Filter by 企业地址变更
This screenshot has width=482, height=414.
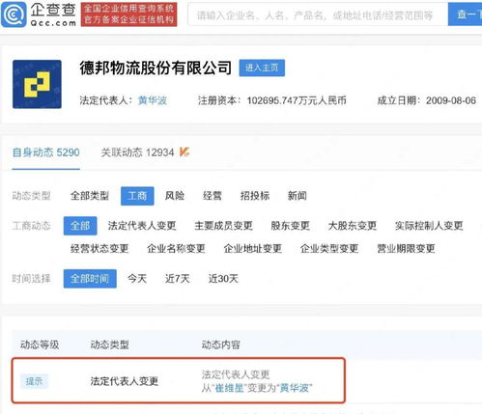[x=253, y=249]
